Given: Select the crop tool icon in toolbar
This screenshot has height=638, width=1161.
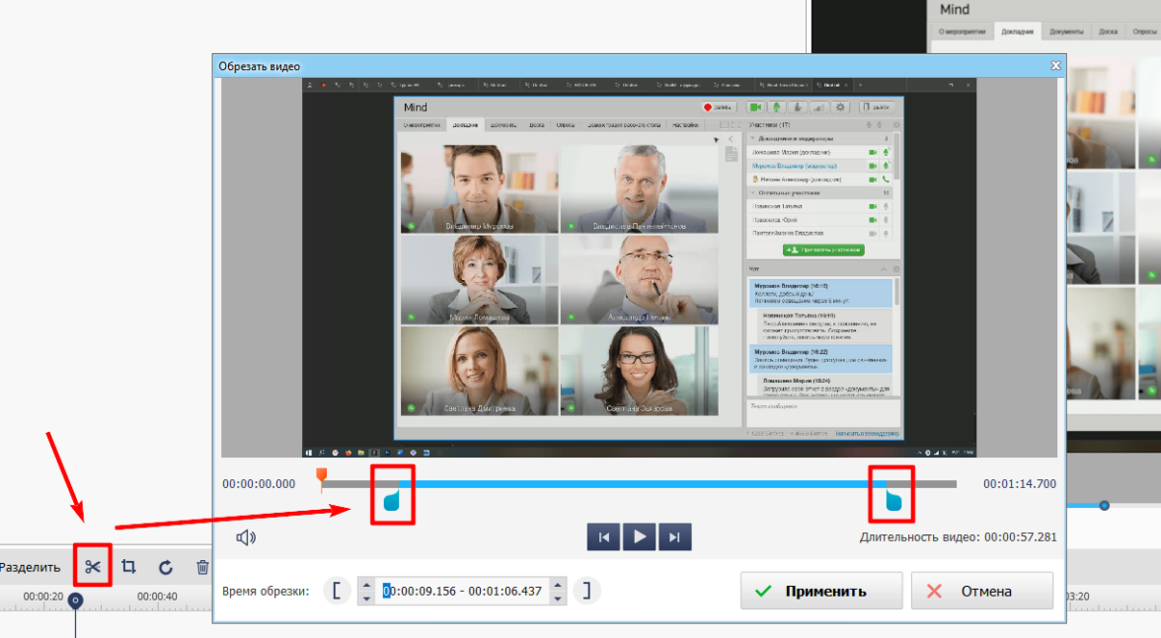Looking at the screenshot, I should click(128, 566).
